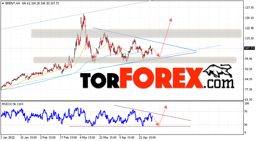Click the 2 Feb 15:00 date label
This screenshot has height=141, width=256.
coord(48,138)
